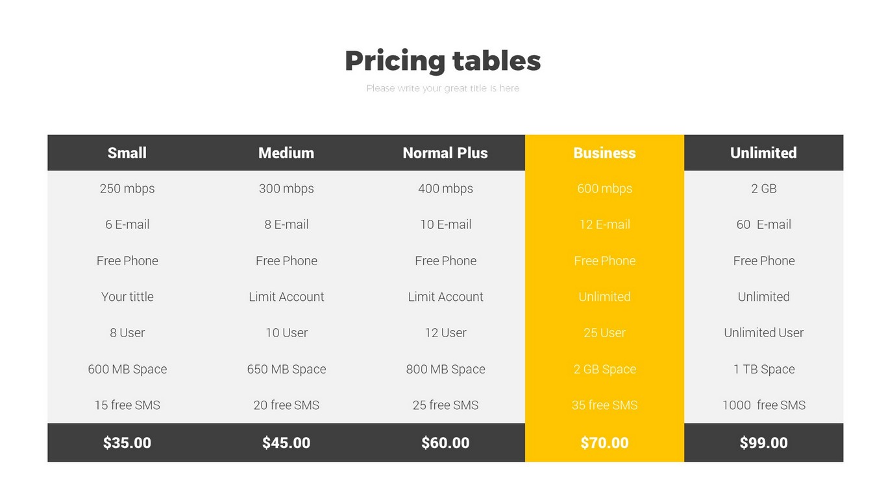886x498 pixels.
Task: Select the $45.00 price
Action: click(286, 443)
